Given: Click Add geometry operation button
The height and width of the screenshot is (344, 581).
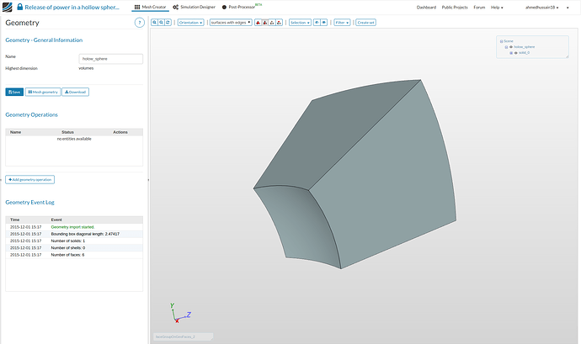Looking at the screenshot, I should (x=29, y=179).
